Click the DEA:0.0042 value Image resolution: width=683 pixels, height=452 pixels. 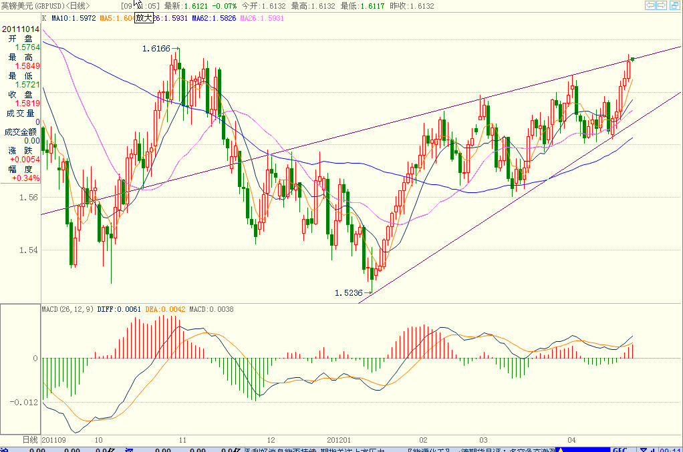pyautogui.click(x=166, y=309)
